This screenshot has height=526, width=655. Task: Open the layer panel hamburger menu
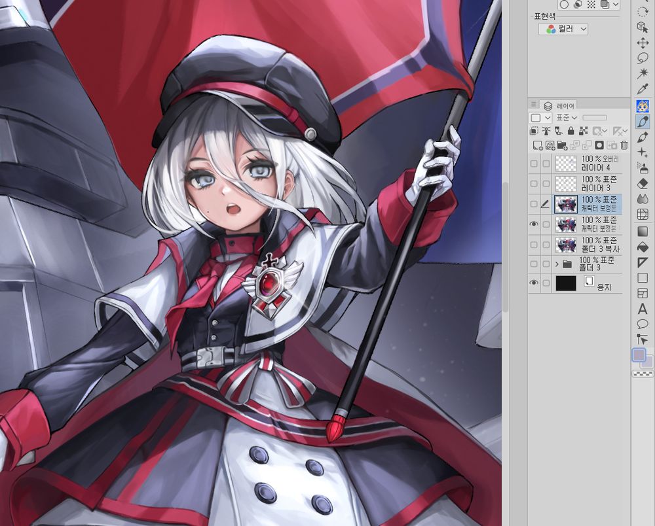tap(533, 104)
